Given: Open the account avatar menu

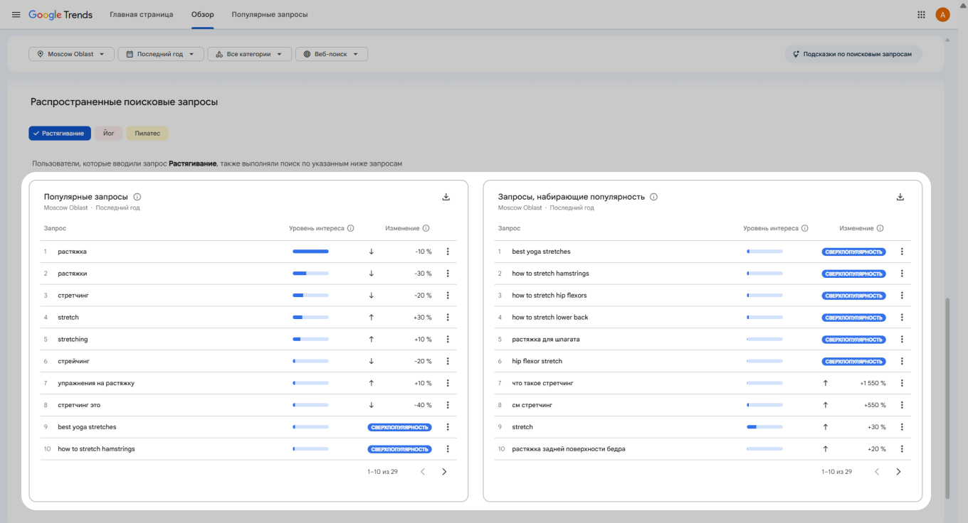Looking at the screenshot, I should pos(942,14).
